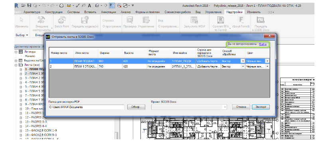Select sheet 15 - ФАСАД В ОСЯХ 1-9
The image size is (330, 146).
(x=41, y=130)
